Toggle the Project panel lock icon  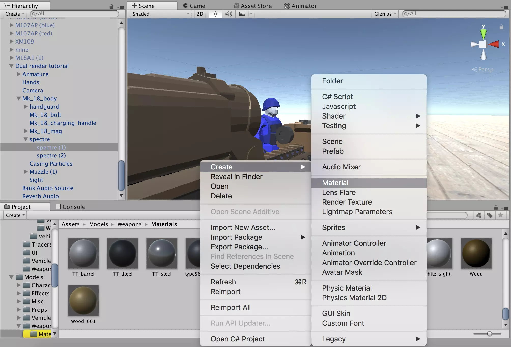click(496, 207)
